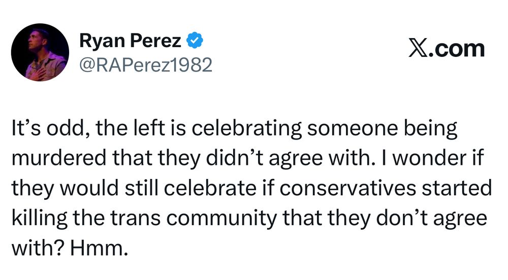This screenshot has width=508, height=280.
Task: Click "with?" on the last line
Action: point(38,248)
